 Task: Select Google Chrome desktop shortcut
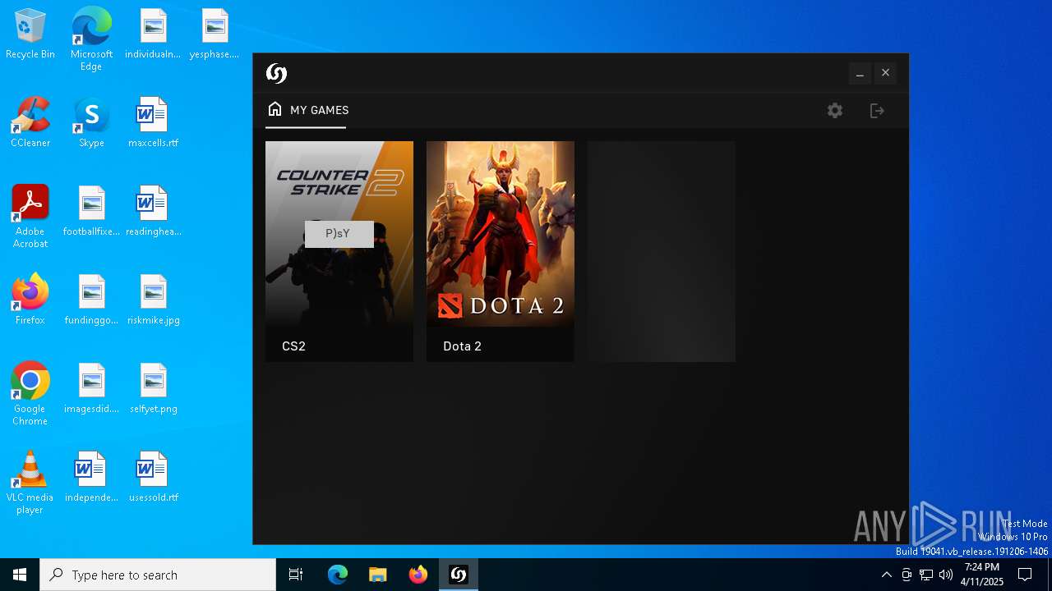(x=30, y=394)
